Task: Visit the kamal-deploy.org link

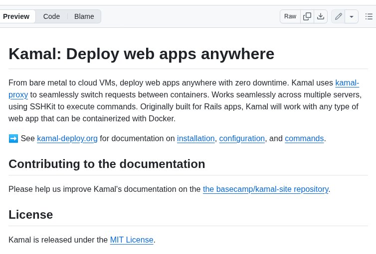Action: click(x=67, y=138)
